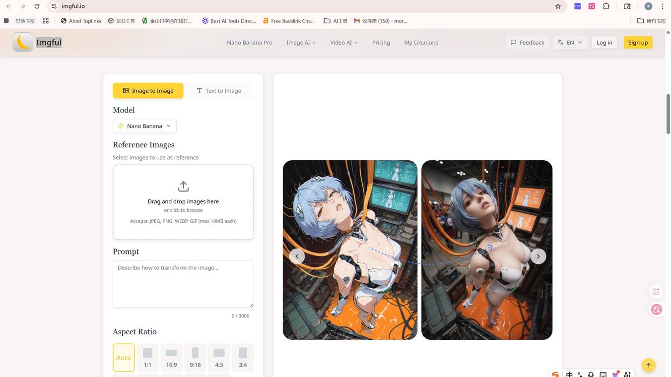Open Nano Banana Pro nav item

click(x=250, y=43)
